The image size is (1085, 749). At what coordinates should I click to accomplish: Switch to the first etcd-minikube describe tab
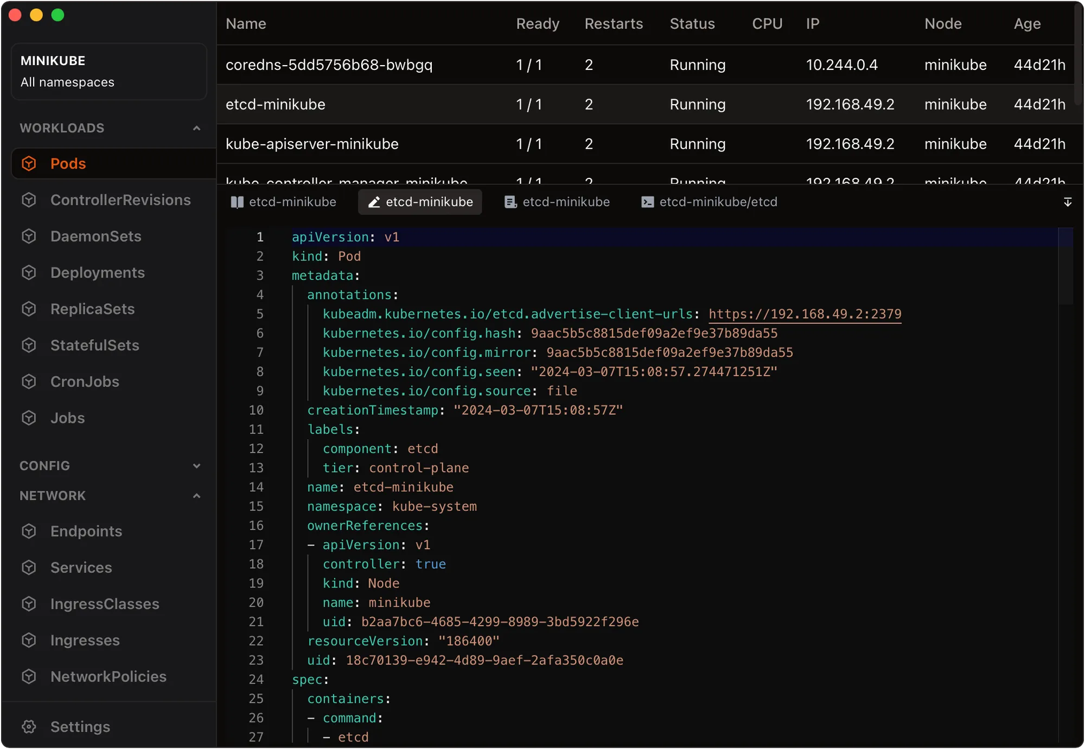pyautogui.click(x=284, y=202)
